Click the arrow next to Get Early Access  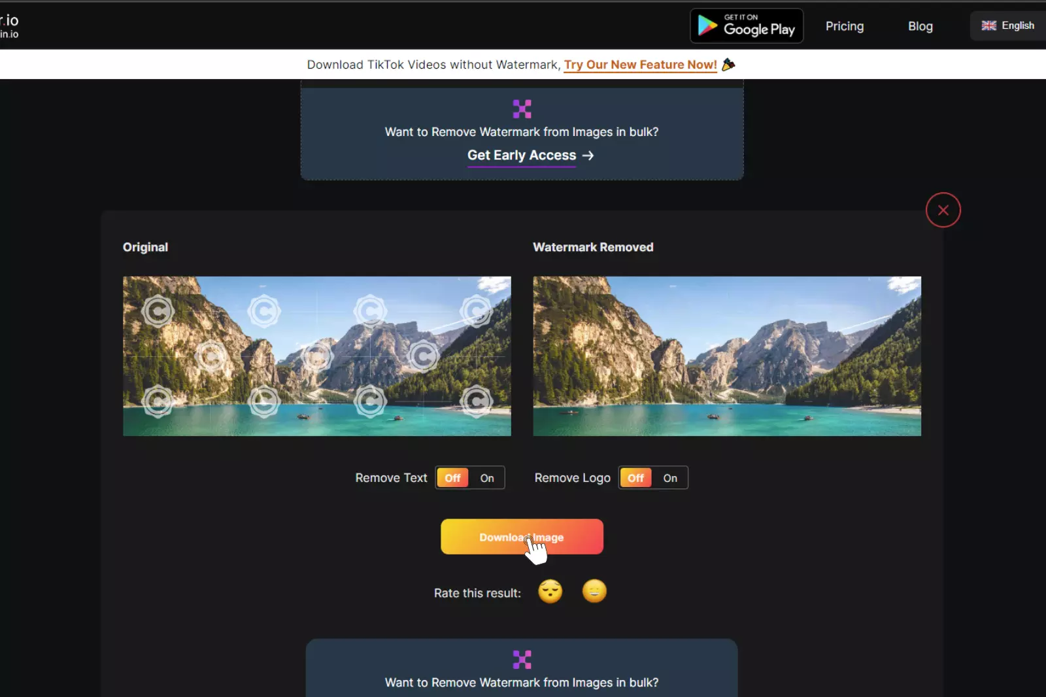pos(588,156)
